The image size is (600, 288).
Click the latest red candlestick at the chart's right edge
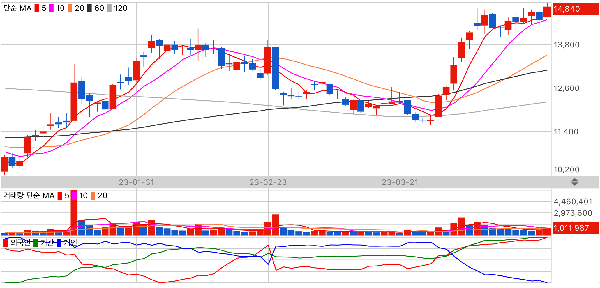point(547,11)
